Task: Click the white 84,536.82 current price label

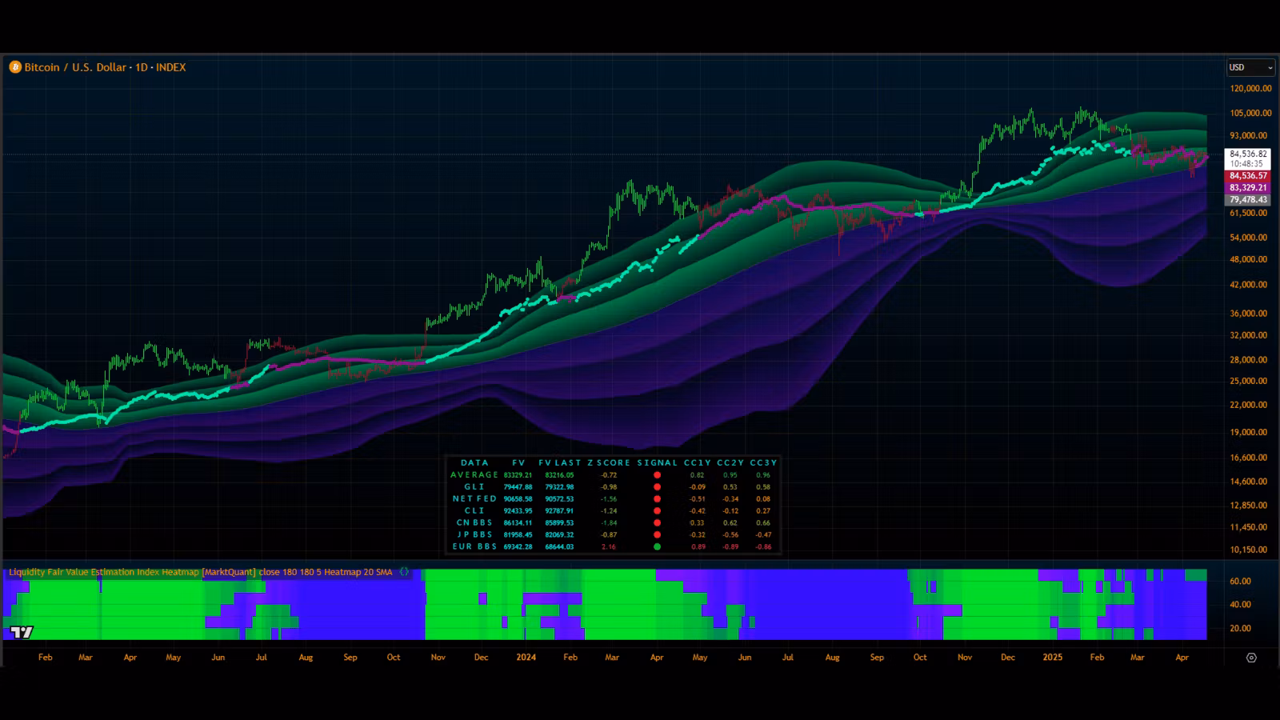Action: coord(1248,154)
